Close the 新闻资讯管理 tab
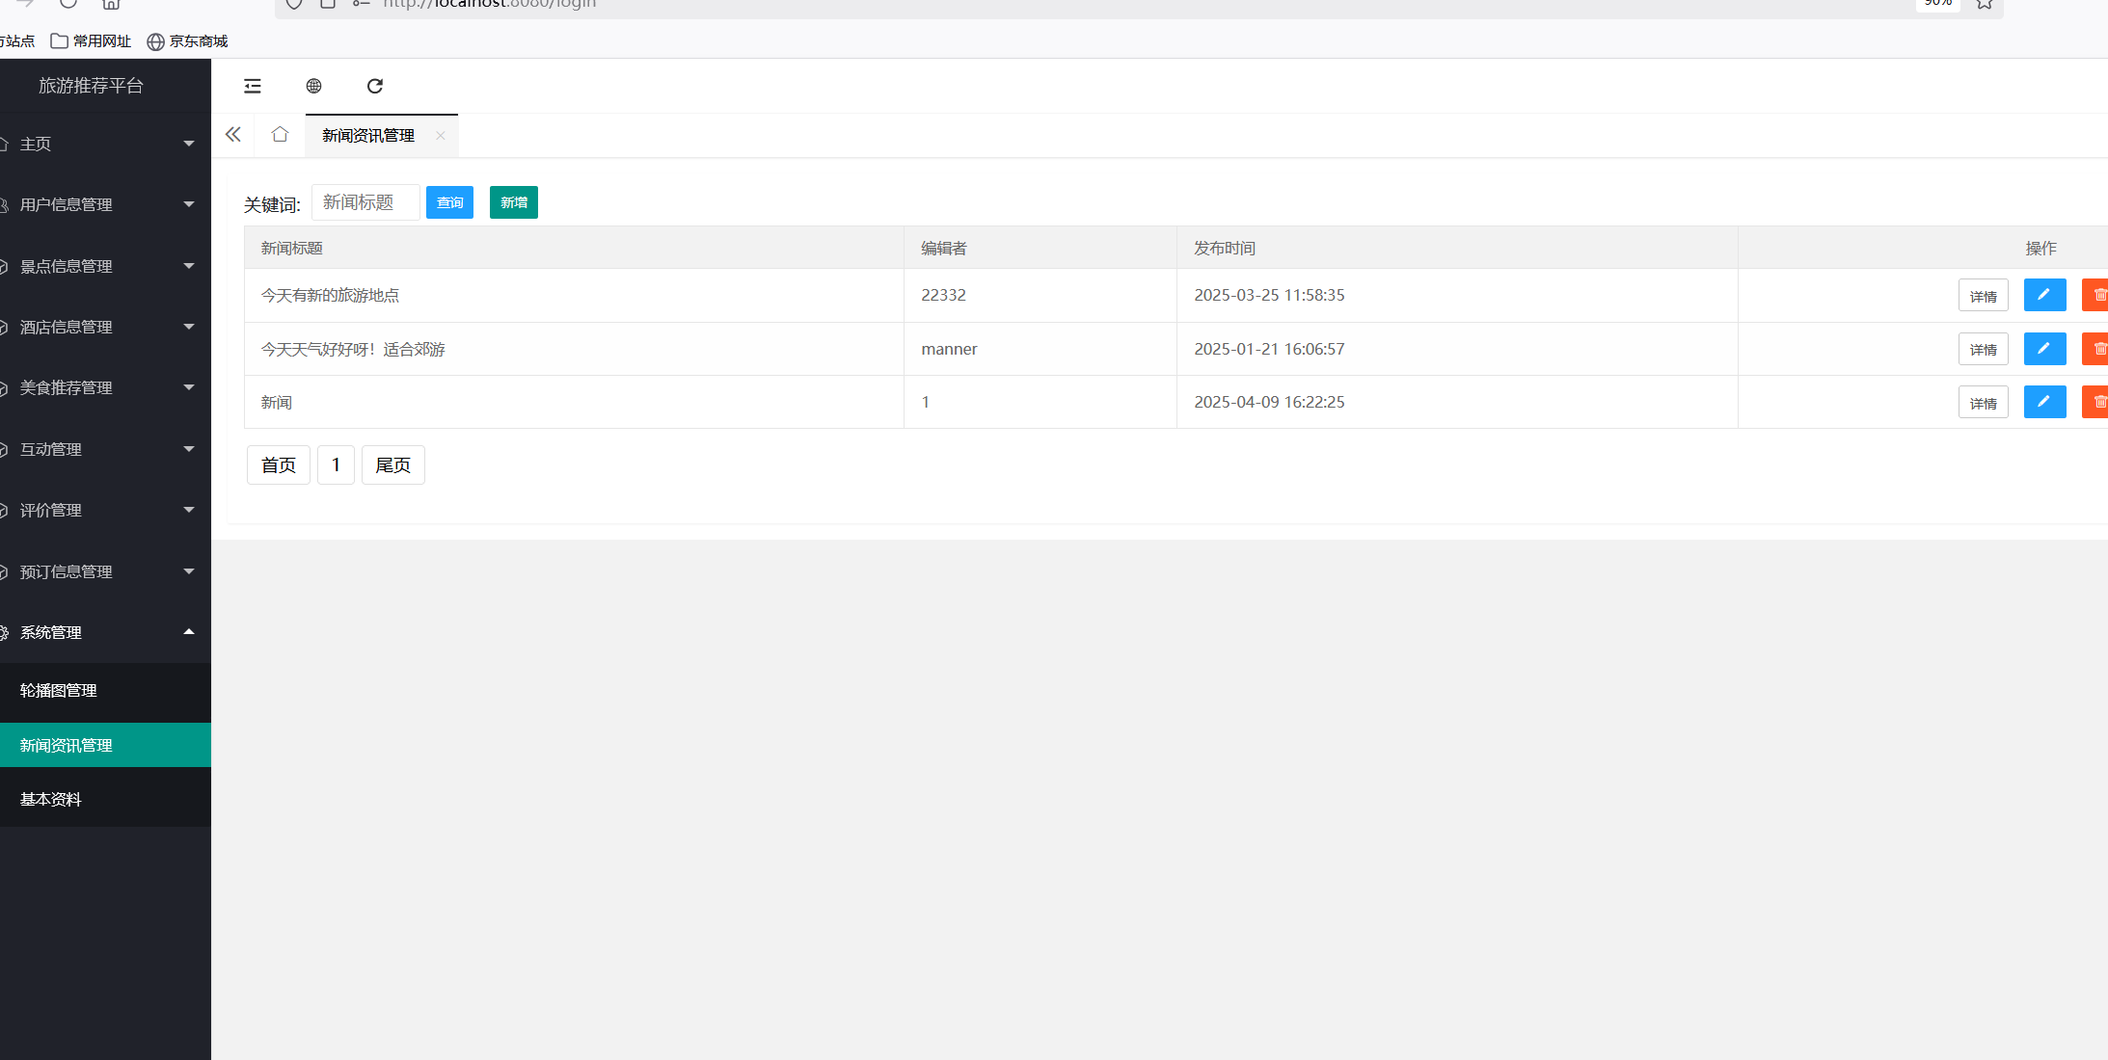 click(441, 136)
